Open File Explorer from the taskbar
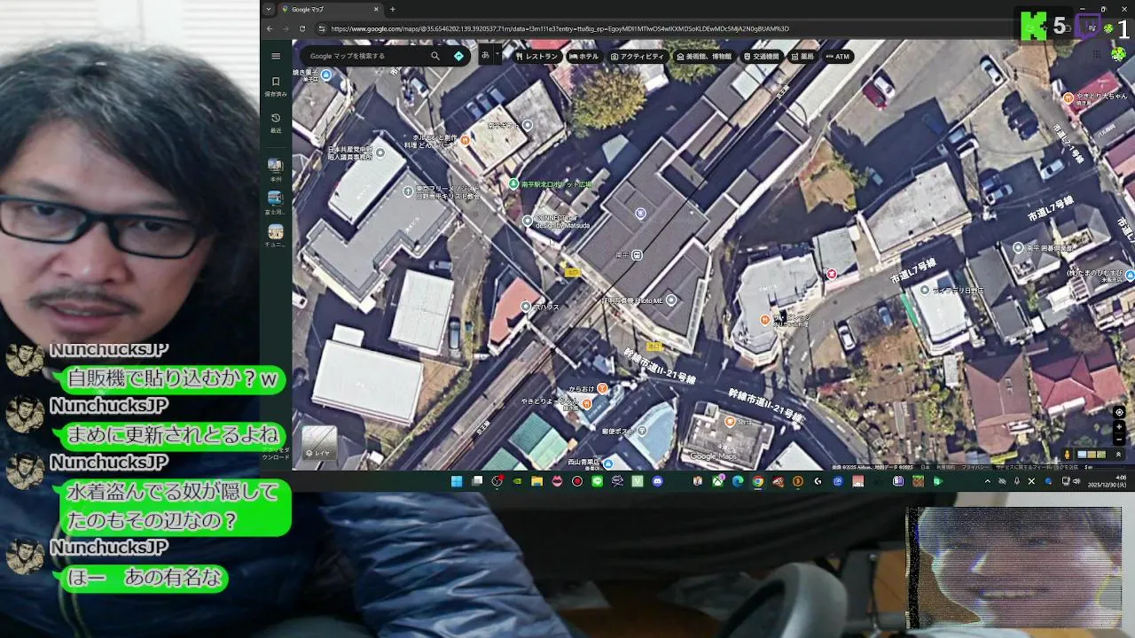Screen dimensions: 1135x638 pyautogui.click(x=536, y=481)
